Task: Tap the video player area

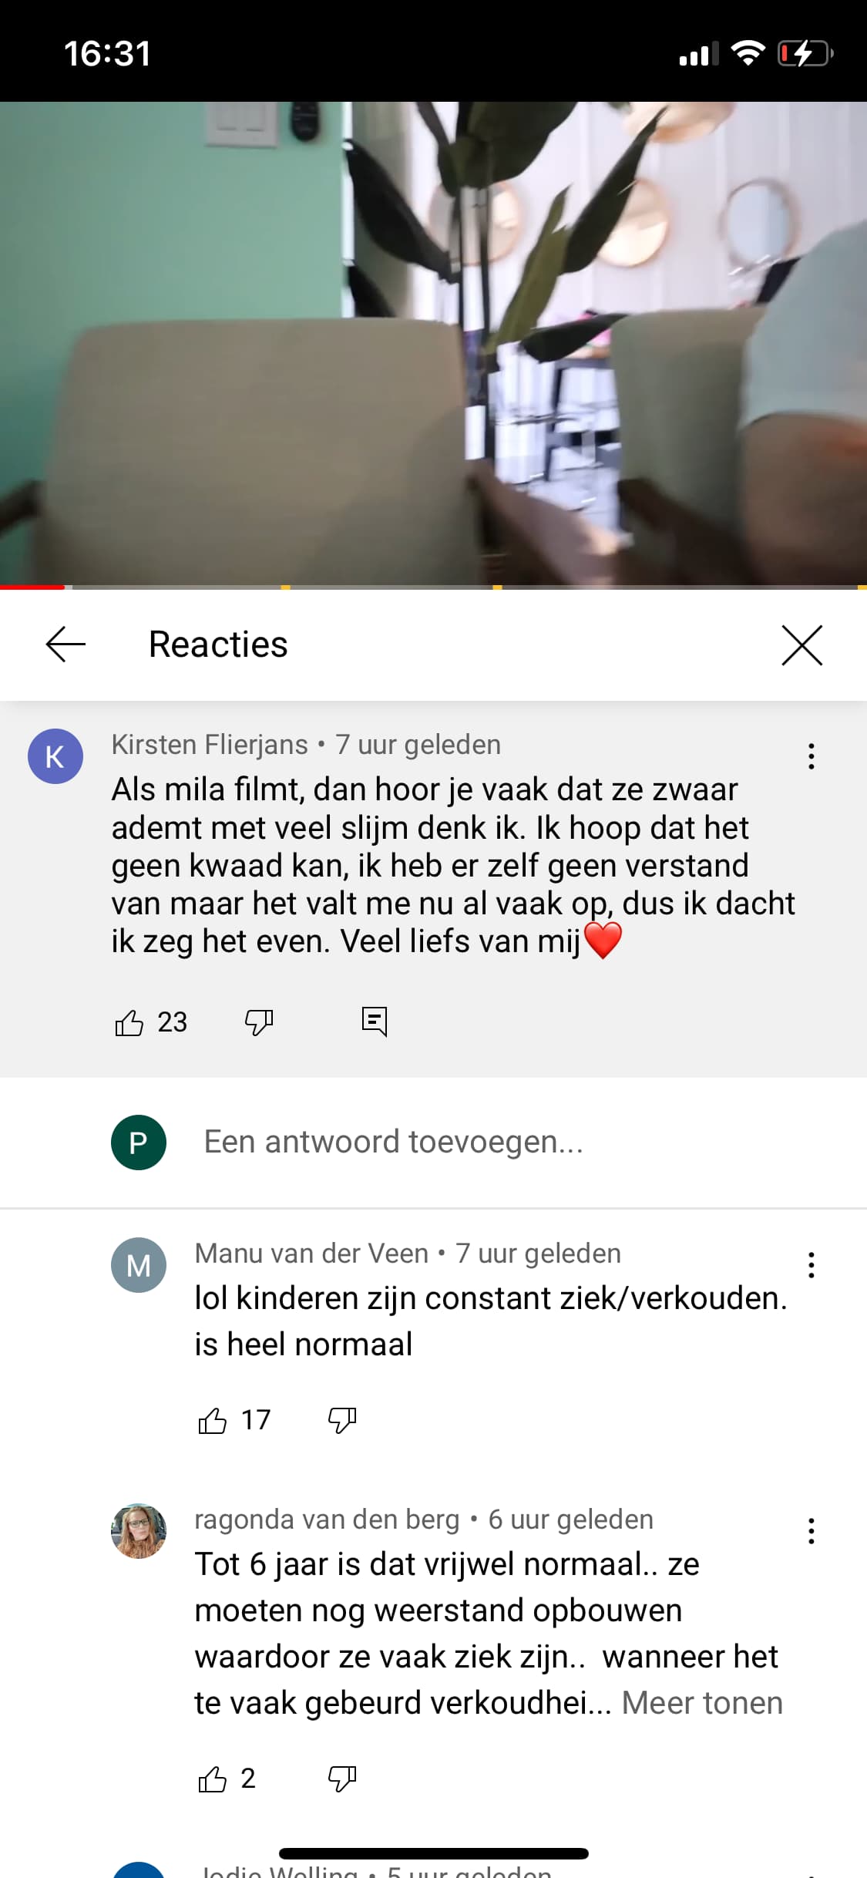Action: [433, 343]
